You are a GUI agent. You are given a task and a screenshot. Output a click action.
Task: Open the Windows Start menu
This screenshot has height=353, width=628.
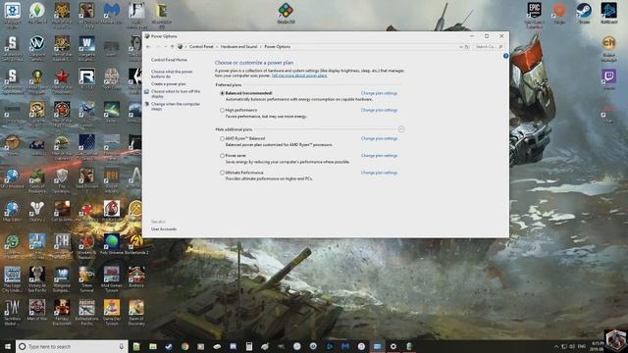[8, 346]
